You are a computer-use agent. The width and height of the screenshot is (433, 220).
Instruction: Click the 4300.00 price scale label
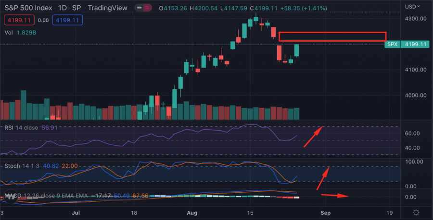[416, 18]
